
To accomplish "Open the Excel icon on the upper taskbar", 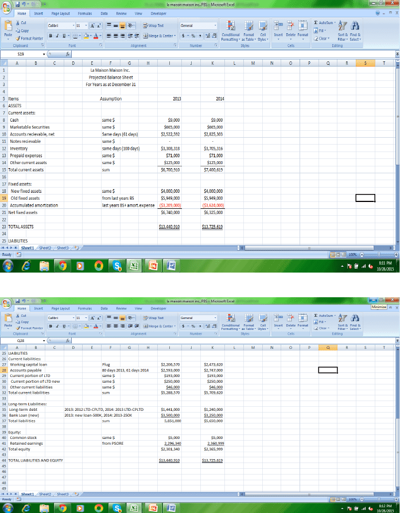I will 134,266.
